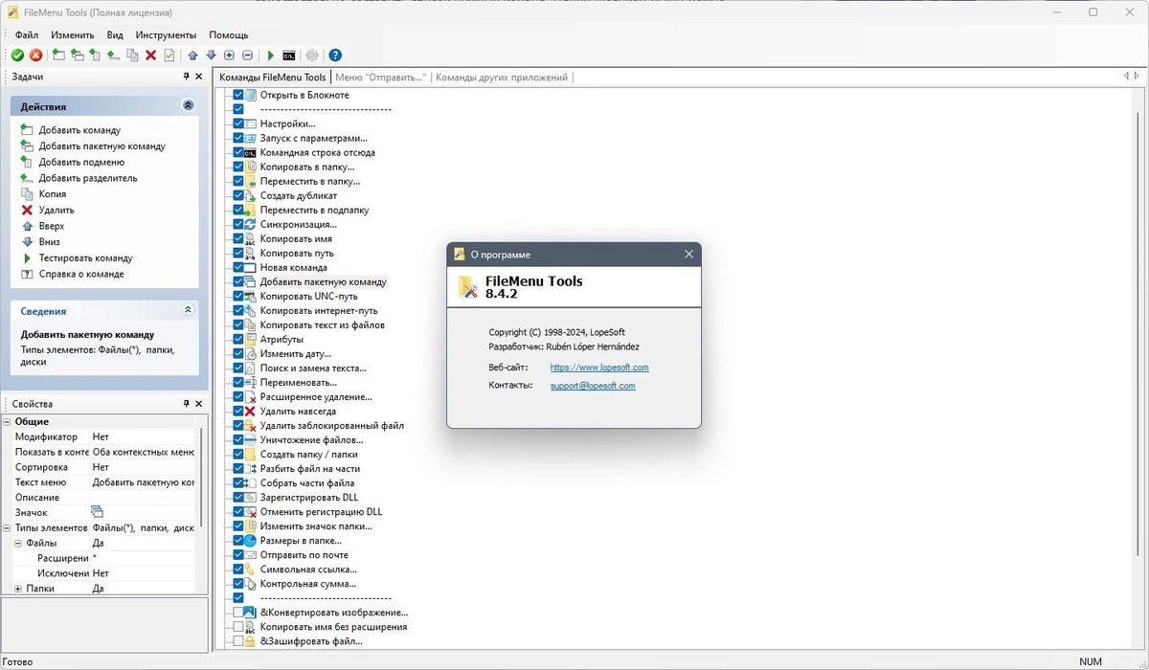
Task: Open the Помощь menu
Action: pos(229,34)
